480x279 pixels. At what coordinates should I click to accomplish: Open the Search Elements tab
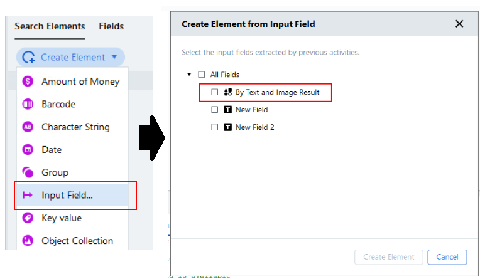50,26
